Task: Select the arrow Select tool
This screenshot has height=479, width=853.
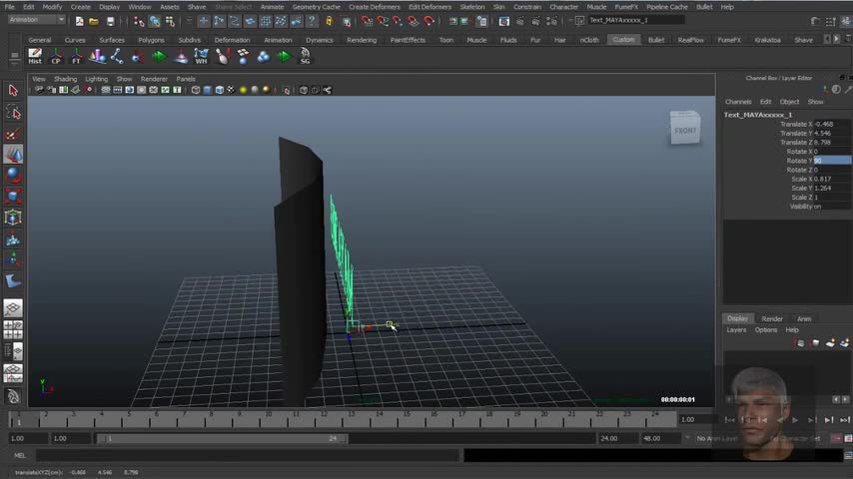Action: (x=13, y=91)
